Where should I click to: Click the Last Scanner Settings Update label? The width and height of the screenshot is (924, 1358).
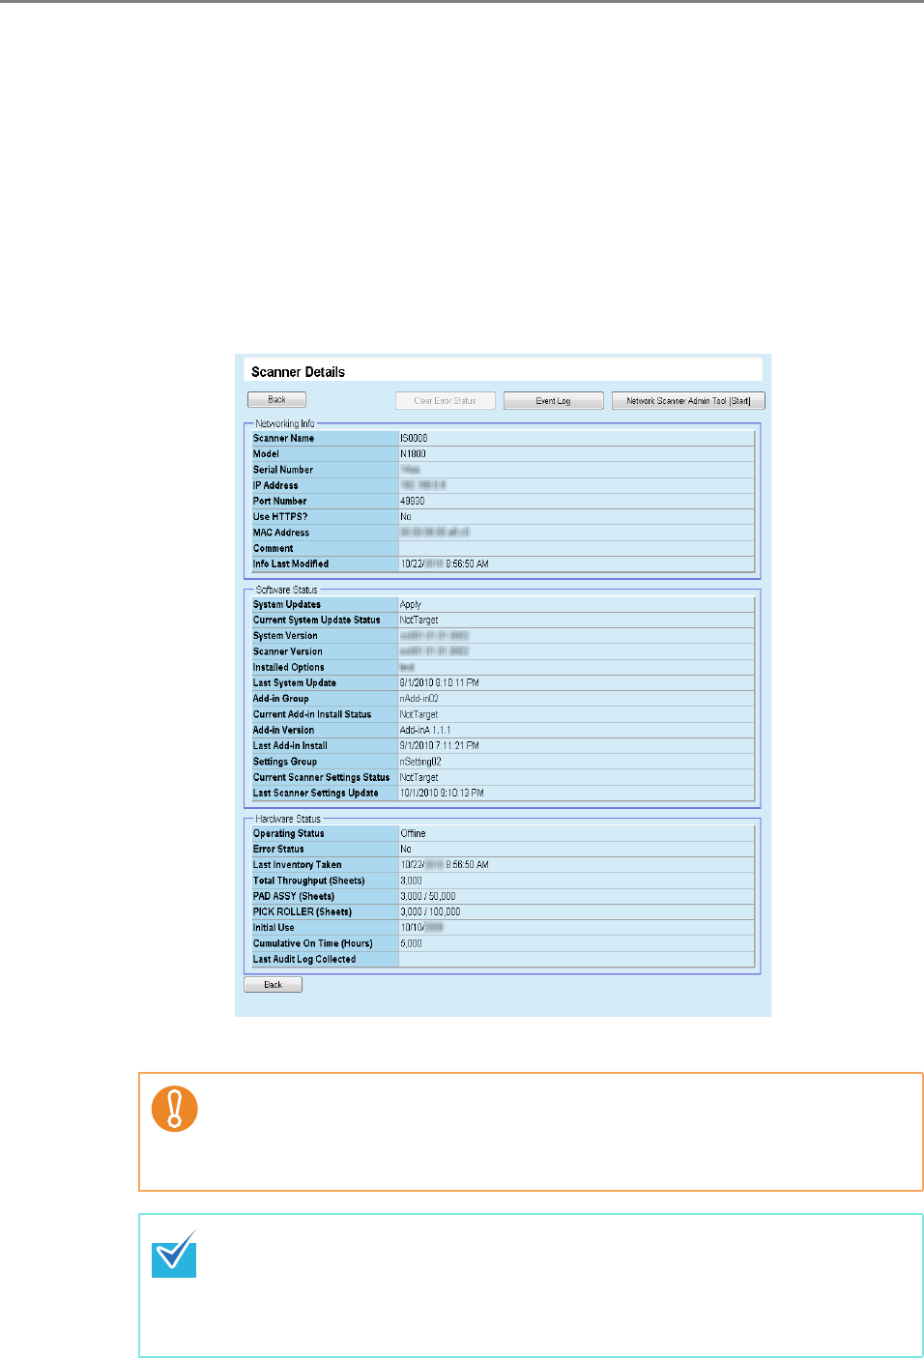pyautogui.click(x=316, y=793)
